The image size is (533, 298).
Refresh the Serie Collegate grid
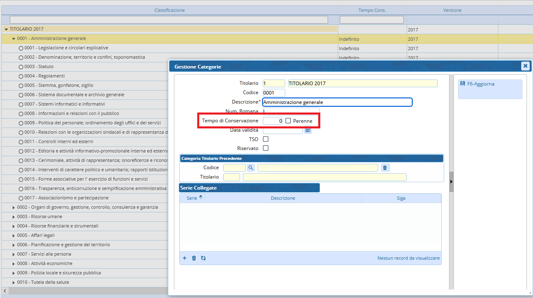(x=203, y=258)
